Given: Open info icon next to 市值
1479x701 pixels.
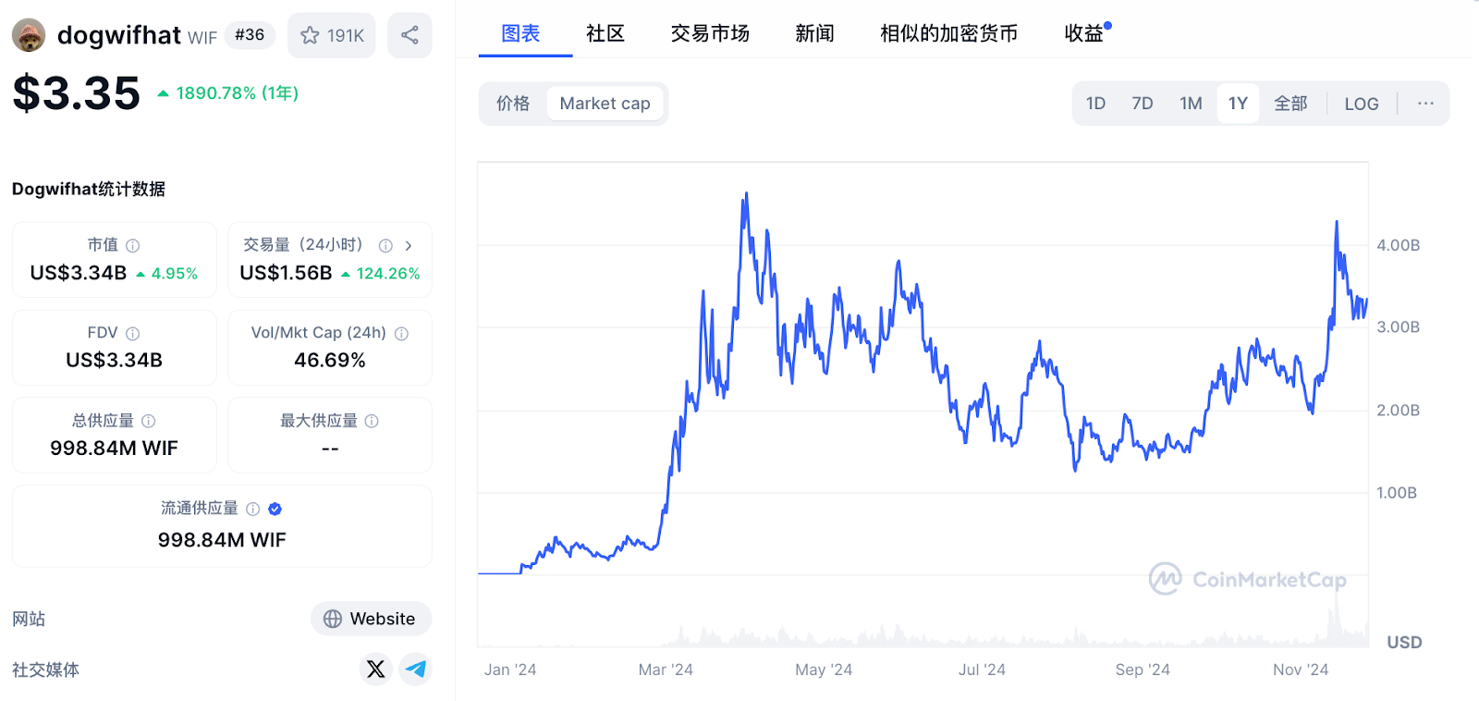Looking at the screenshot, I should [133, 246].
